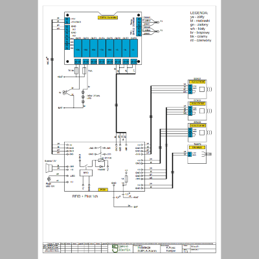This screenshot has height=259, width=259.
Task: Select the 'rd - czerwony' legend entry
Action: click(x=201, y=40)
